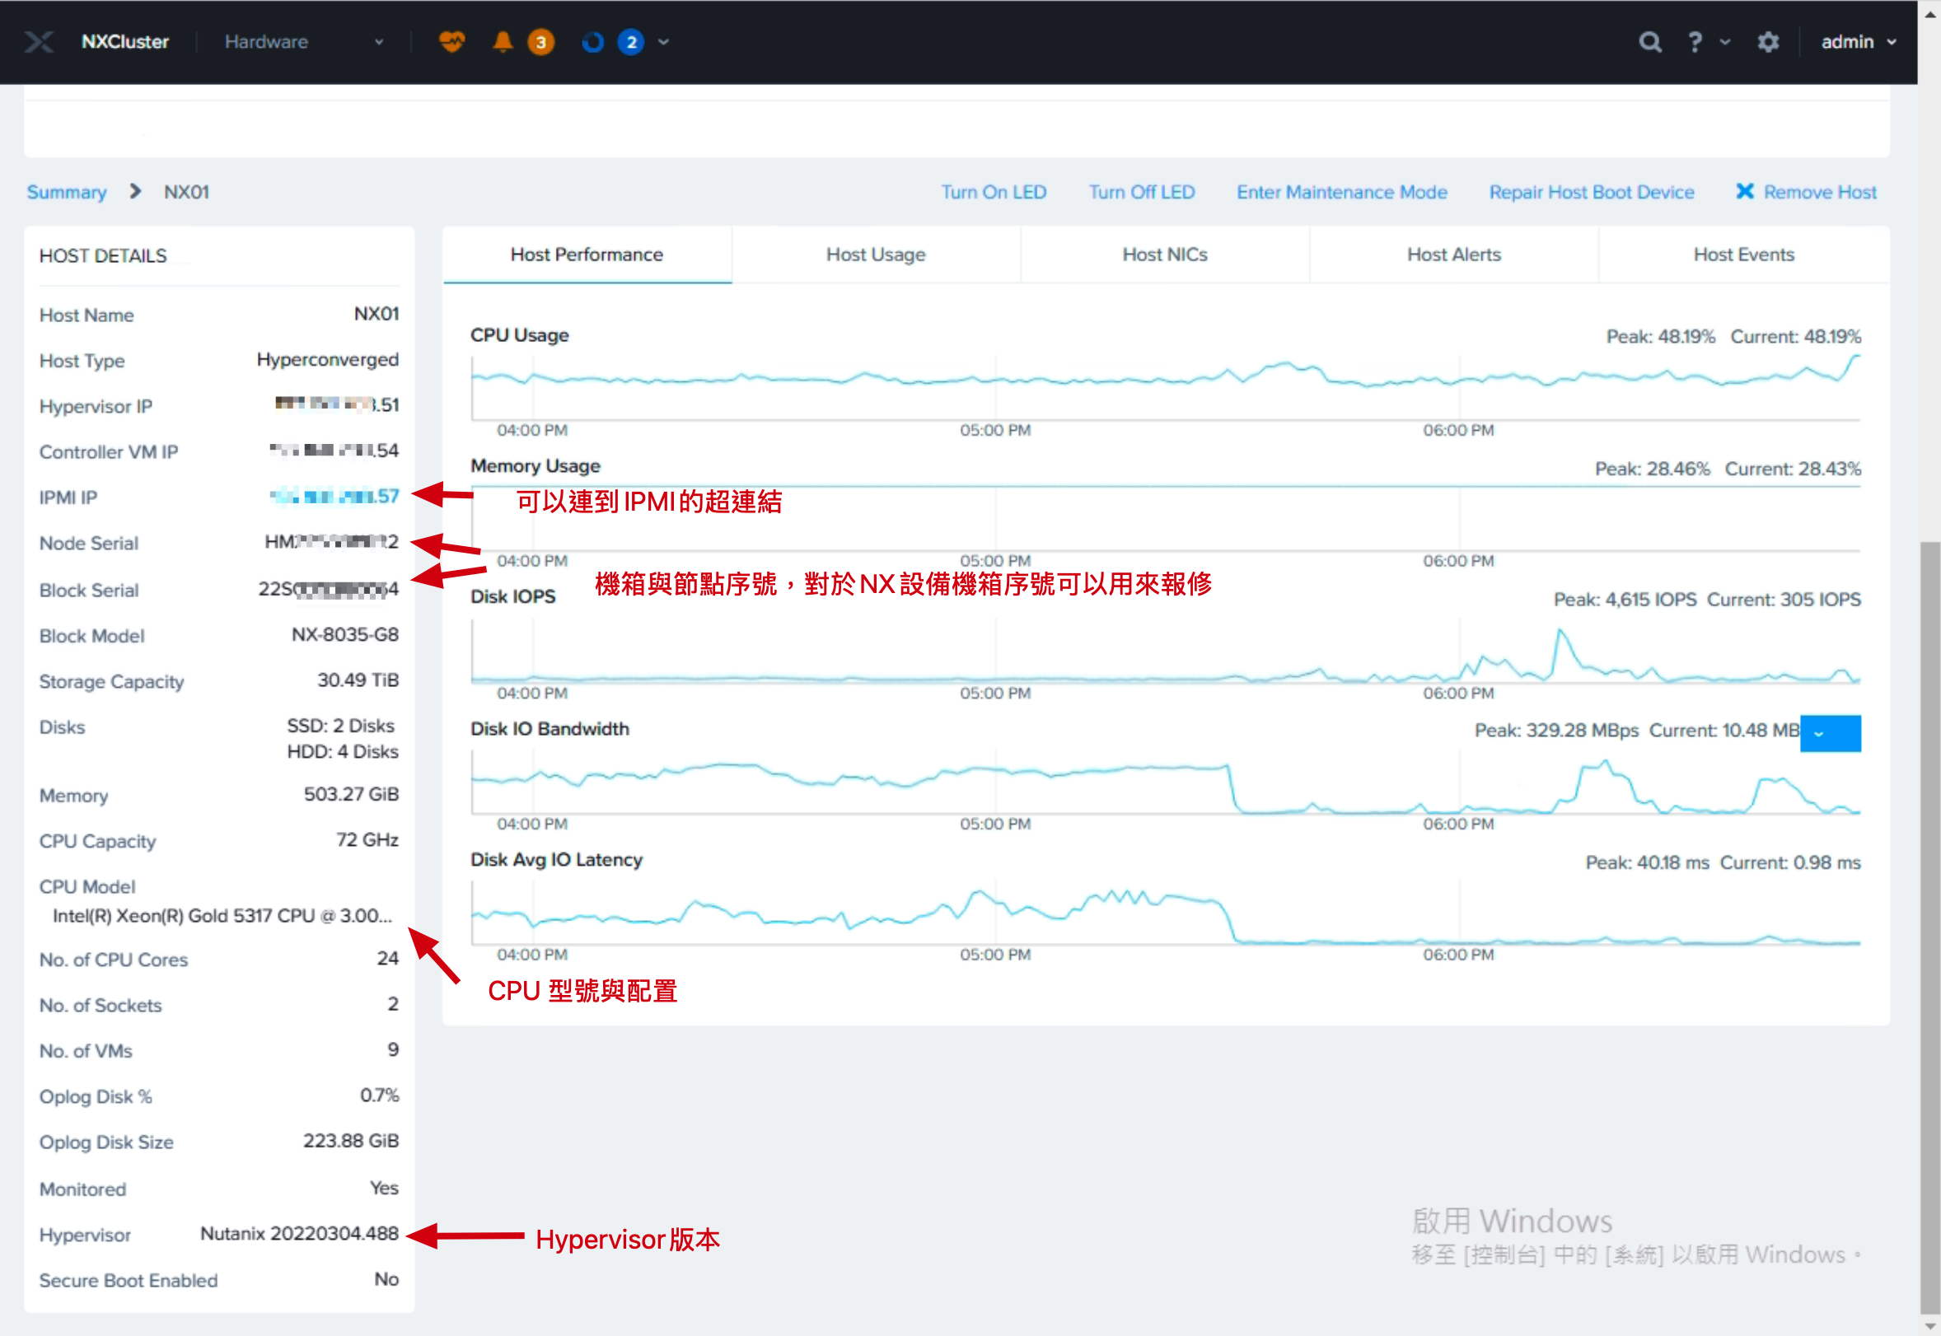Click the Remove Host link

coord(1806,192)
